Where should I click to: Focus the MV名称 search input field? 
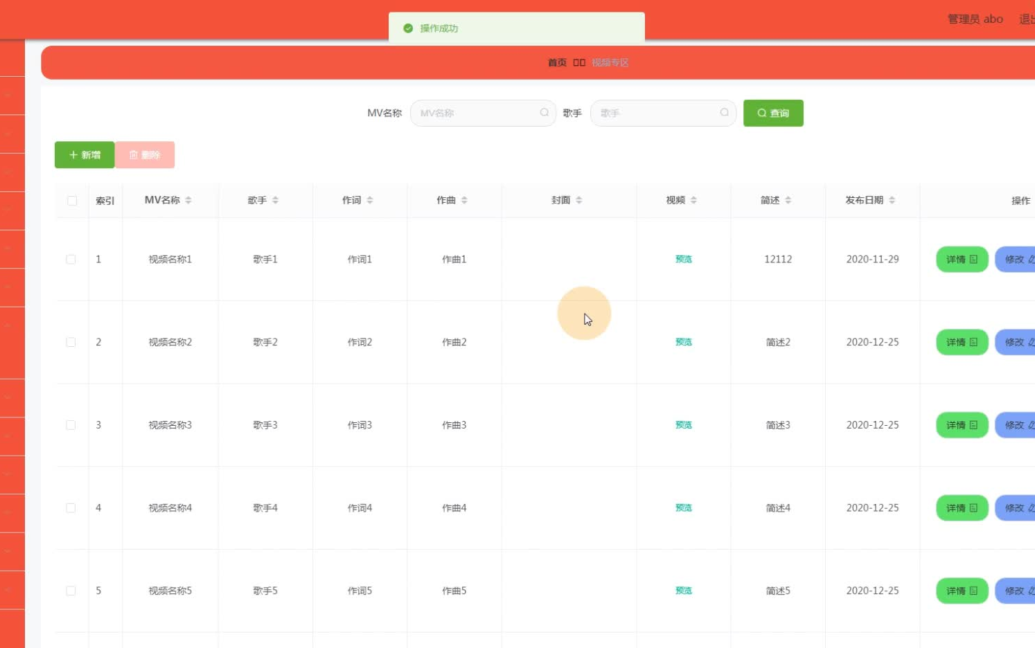[483, 113]
